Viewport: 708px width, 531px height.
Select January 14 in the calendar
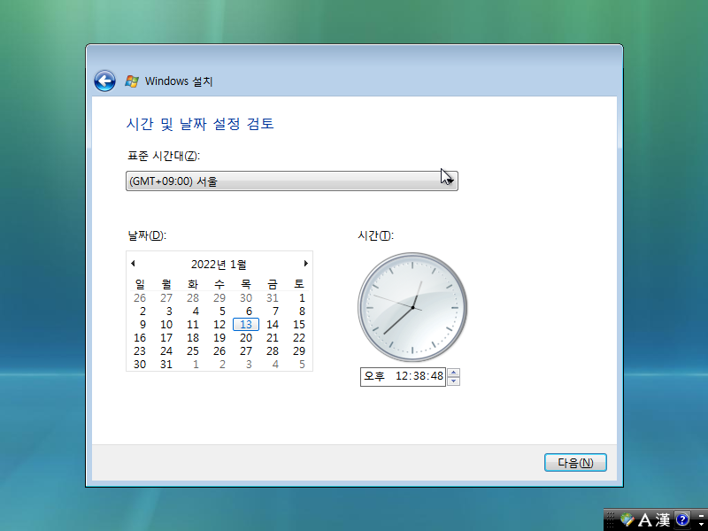click(x=273, y=325)
